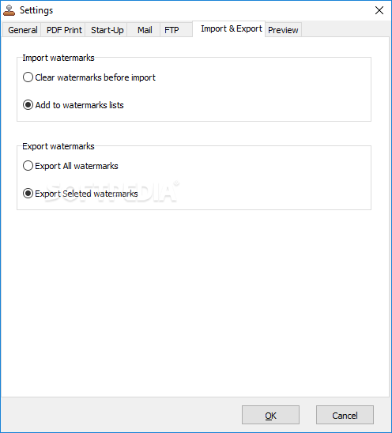392x433 pixels.
Task: Click the Import & Export tab
Action: (231, 28)
